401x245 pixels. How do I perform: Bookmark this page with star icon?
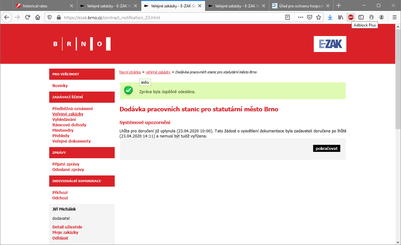click(319, 18)
